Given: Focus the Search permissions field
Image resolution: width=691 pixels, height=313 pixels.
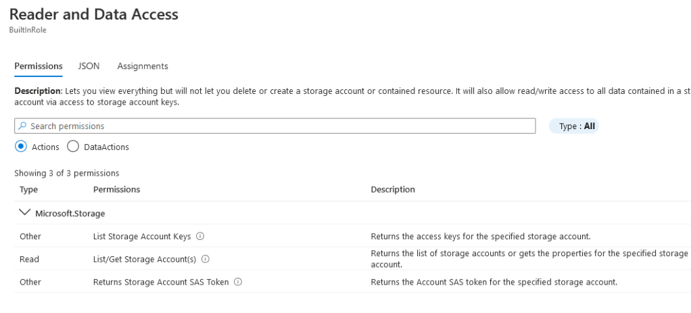Looking at the screenshot, I should 277,126.
